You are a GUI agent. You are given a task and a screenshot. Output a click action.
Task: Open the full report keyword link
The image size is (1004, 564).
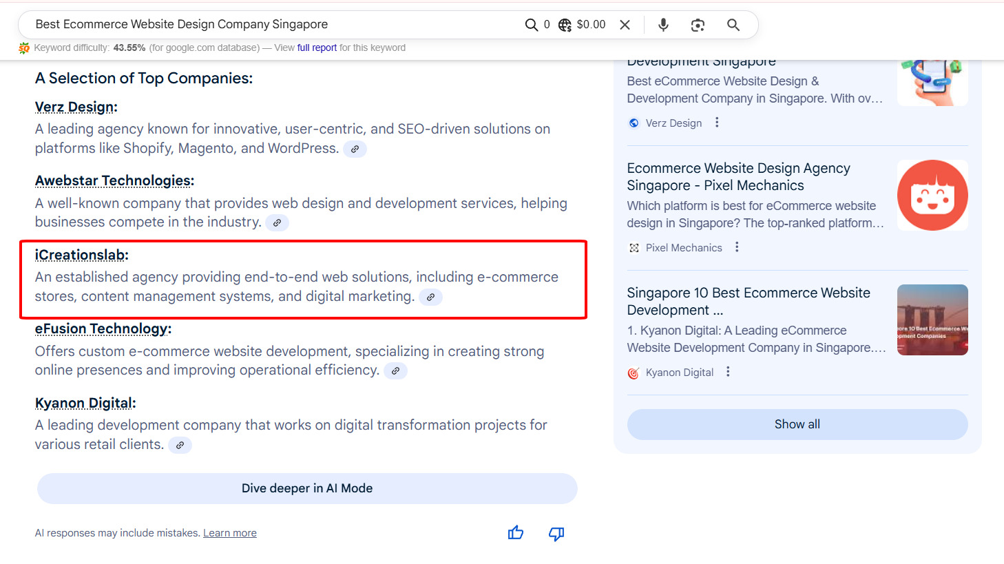[x=317, y=48]
